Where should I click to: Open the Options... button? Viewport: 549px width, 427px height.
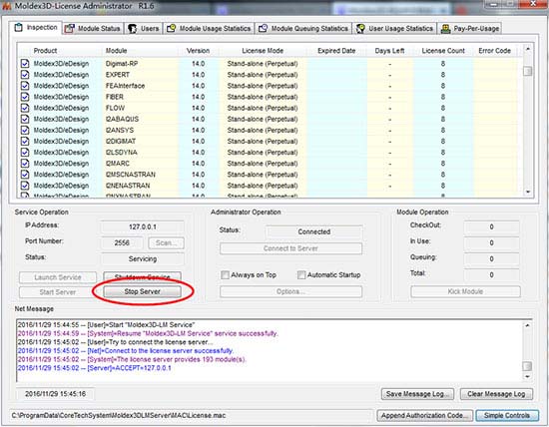point(290,291)
